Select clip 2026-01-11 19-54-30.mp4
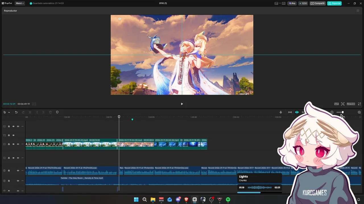The image size is (364, 204). (x=136, y=144)
